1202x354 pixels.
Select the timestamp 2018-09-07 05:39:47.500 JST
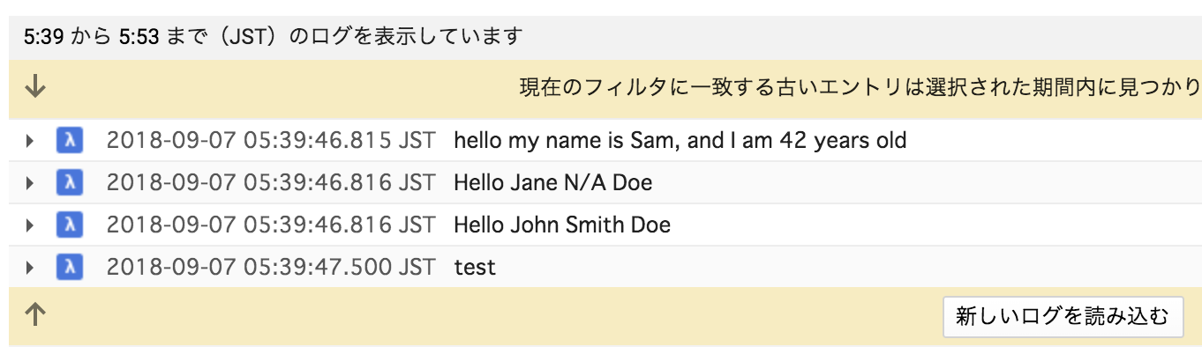click(270, 267)
